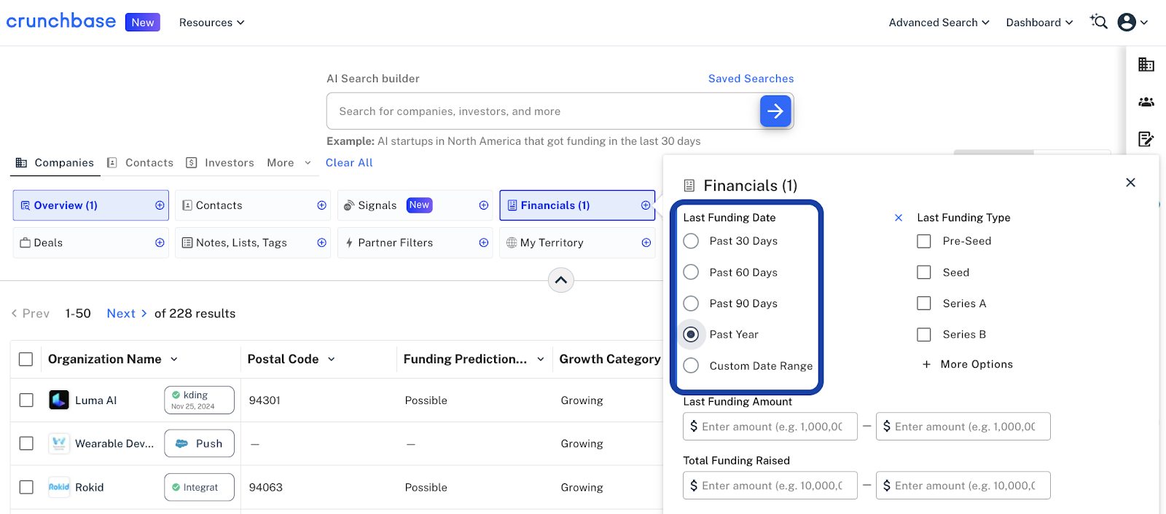Click the Rokid company logo
Viewport: 1166px width, 514px height.
coord(59,487)
